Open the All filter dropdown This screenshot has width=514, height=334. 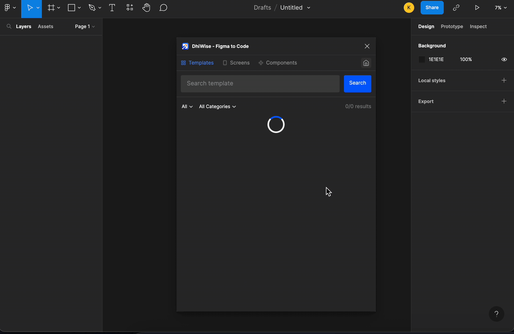[187, 107]
